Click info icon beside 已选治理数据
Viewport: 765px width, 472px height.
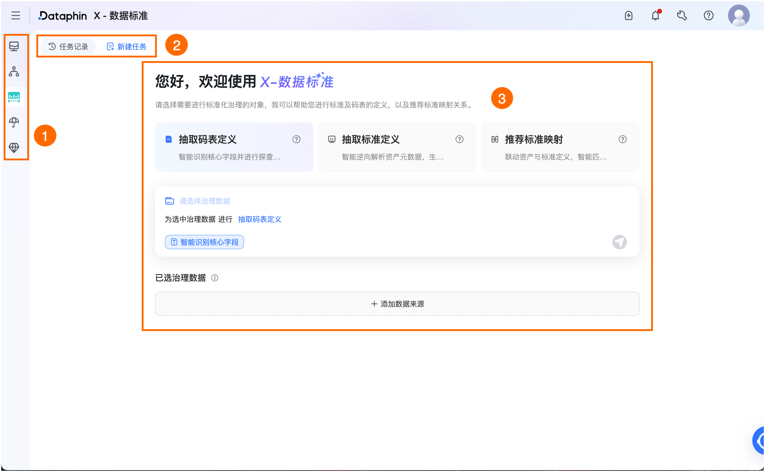click(215, 278)
